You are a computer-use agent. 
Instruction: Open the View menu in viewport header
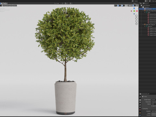(4, 6)
